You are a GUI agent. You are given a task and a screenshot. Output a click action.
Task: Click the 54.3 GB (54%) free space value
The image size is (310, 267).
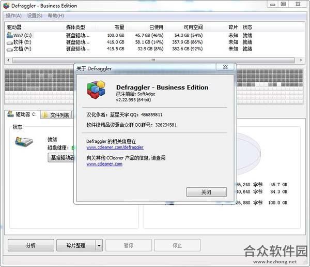[189, 36]
